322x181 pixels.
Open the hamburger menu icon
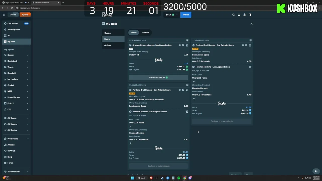(x=4, y=15)
